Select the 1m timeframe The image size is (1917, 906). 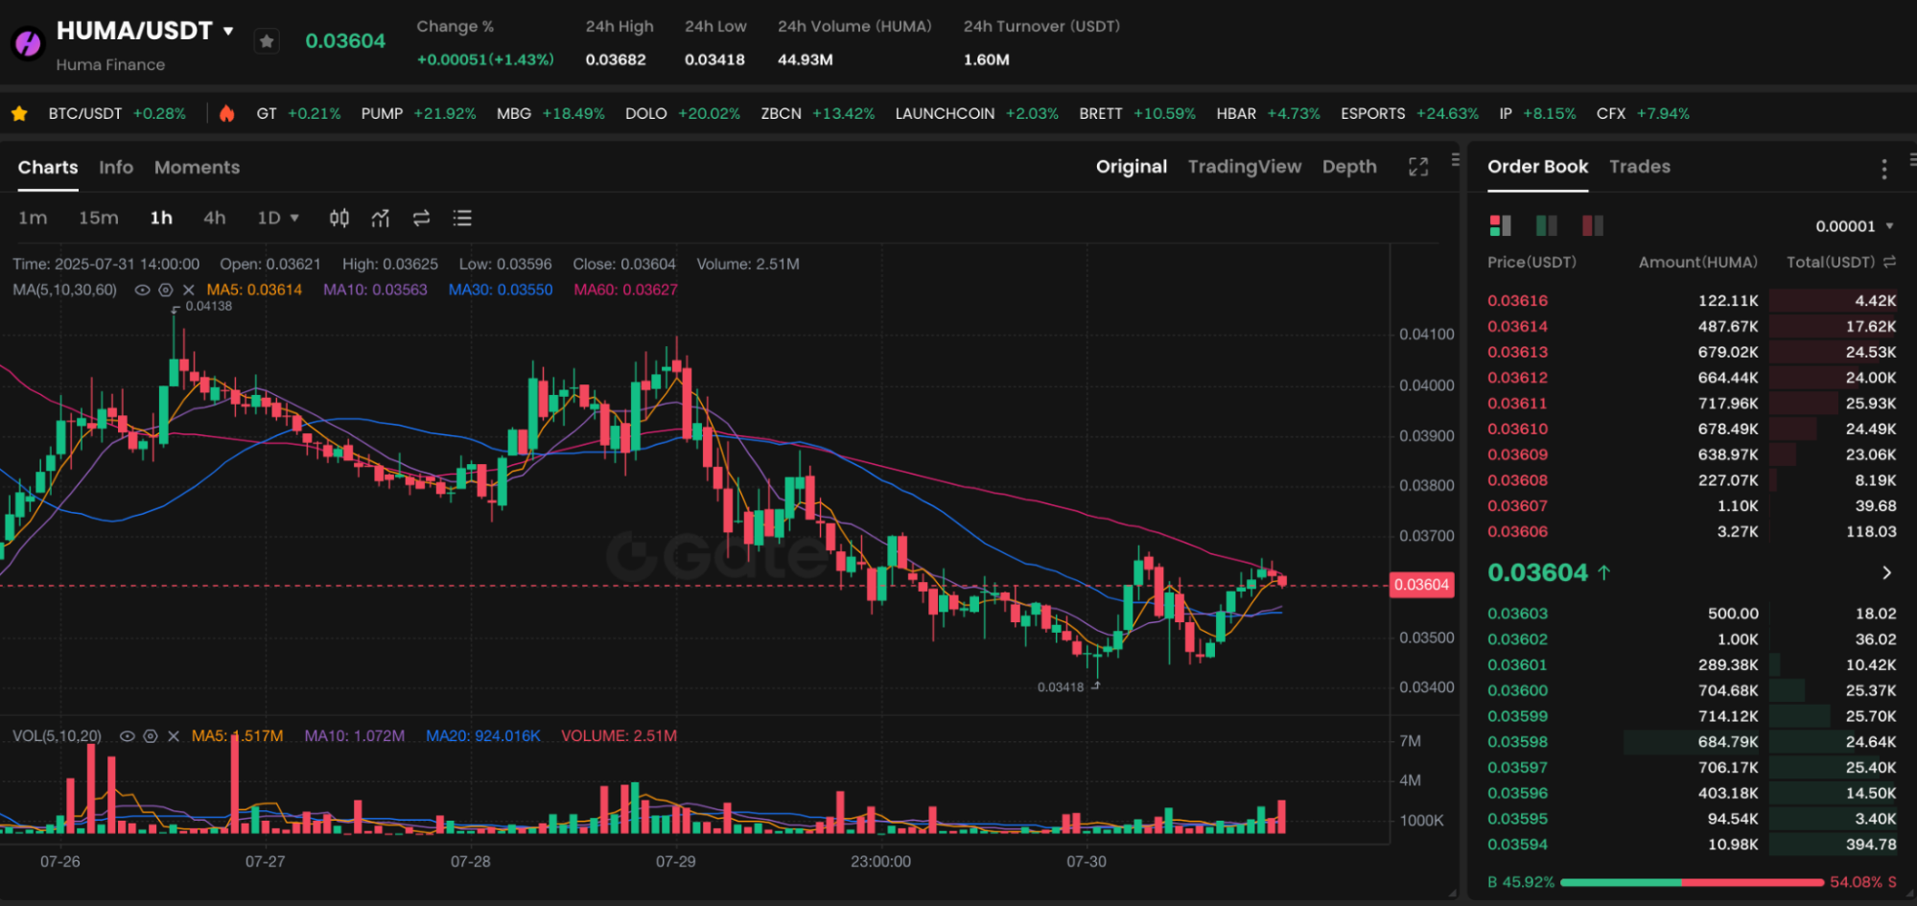point(33,218)
